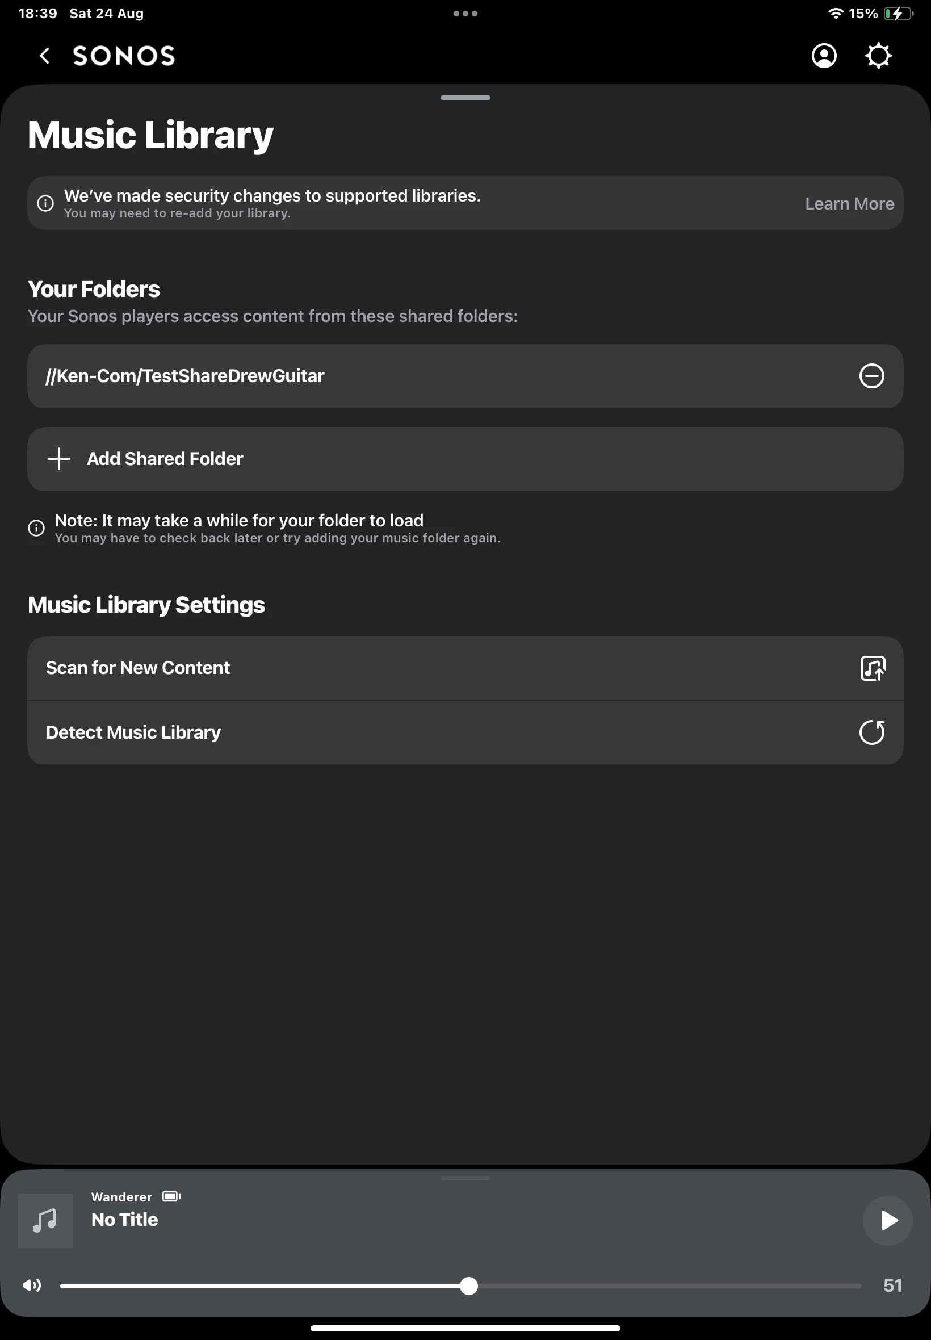
Task: Tap the music note album art thumbnail
Action: (45, 1220)
